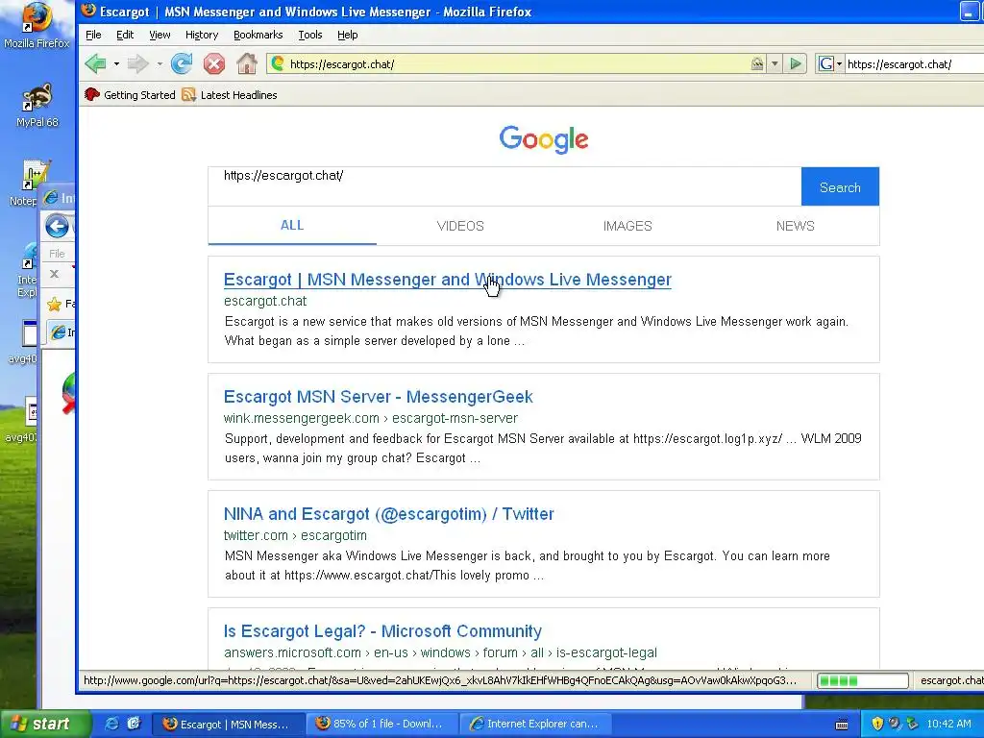The width and height of the screenshot is (984, 738).
Task: Open the File menu in Firefox
Action: coord(93,35)
